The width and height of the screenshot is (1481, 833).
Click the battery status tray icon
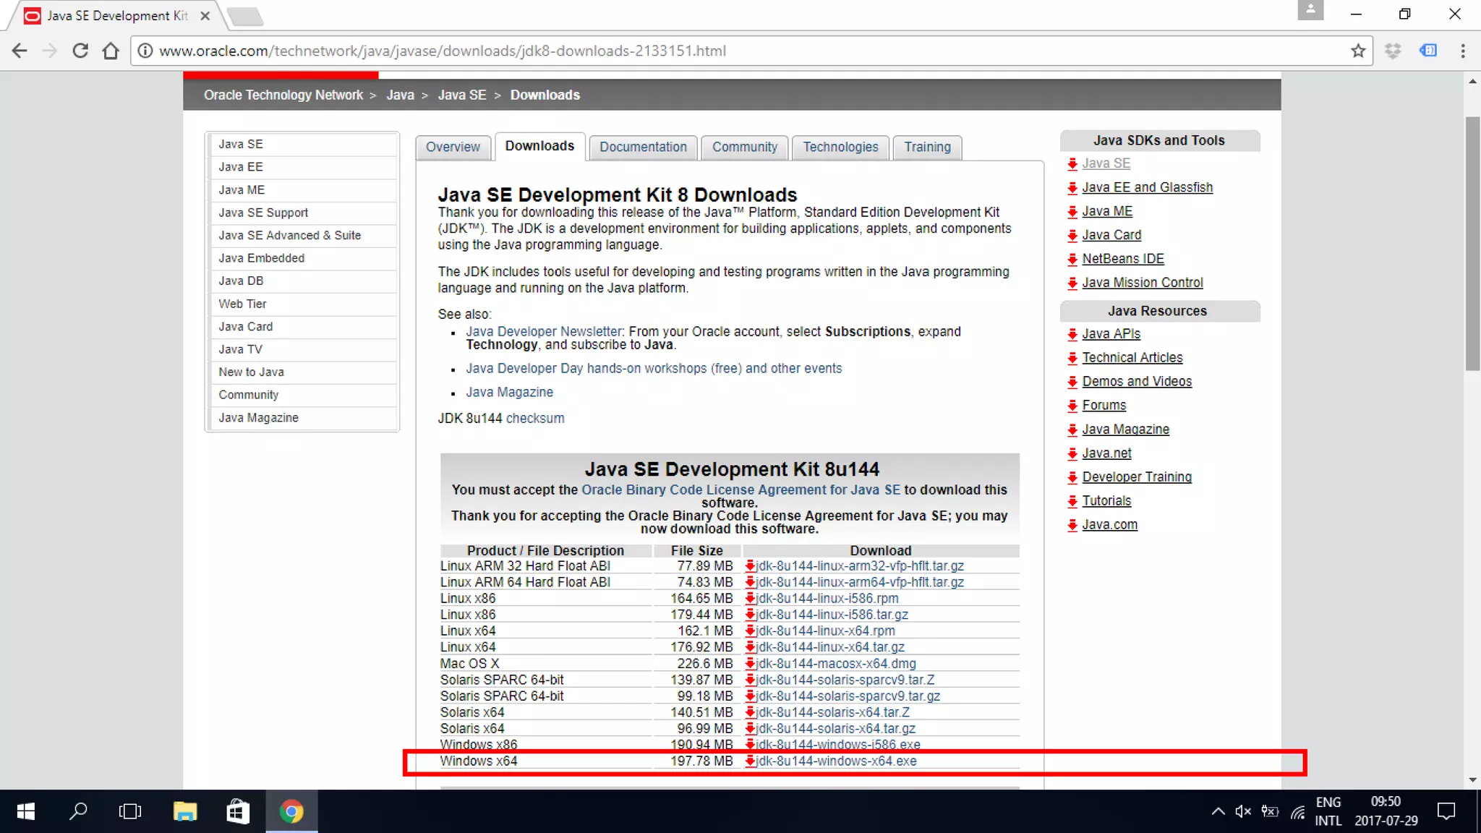[x=1270, y=811]
